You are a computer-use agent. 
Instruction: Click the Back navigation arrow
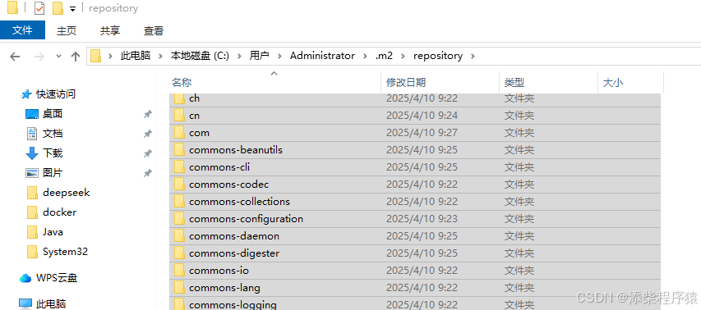15,57
